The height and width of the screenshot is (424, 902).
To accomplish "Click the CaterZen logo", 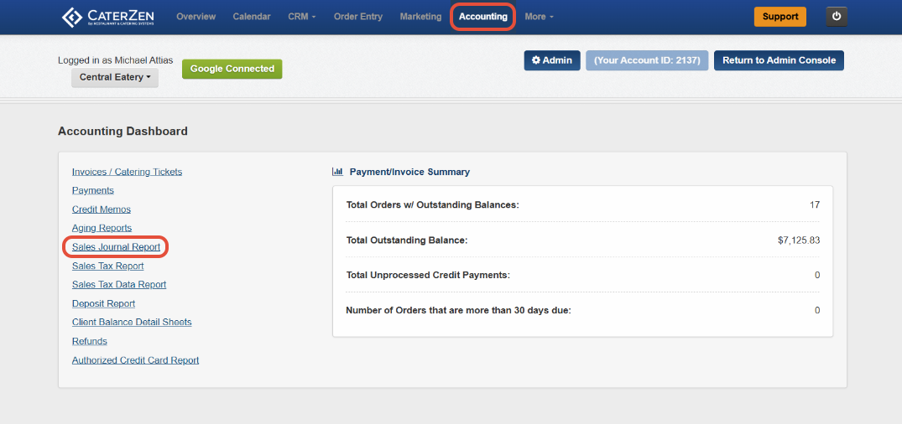I will click(x=108, y=17).
